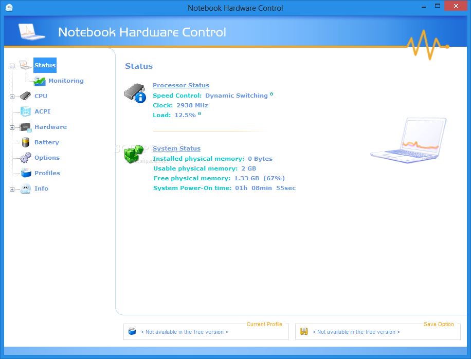
Task: Click Usable physical memory 2 GB line
Action: click(x=205, y=168)
